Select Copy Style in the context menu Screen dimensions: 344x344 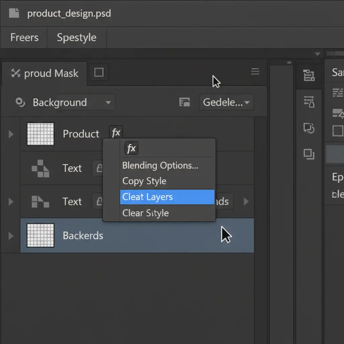click(x=144, y=181)
